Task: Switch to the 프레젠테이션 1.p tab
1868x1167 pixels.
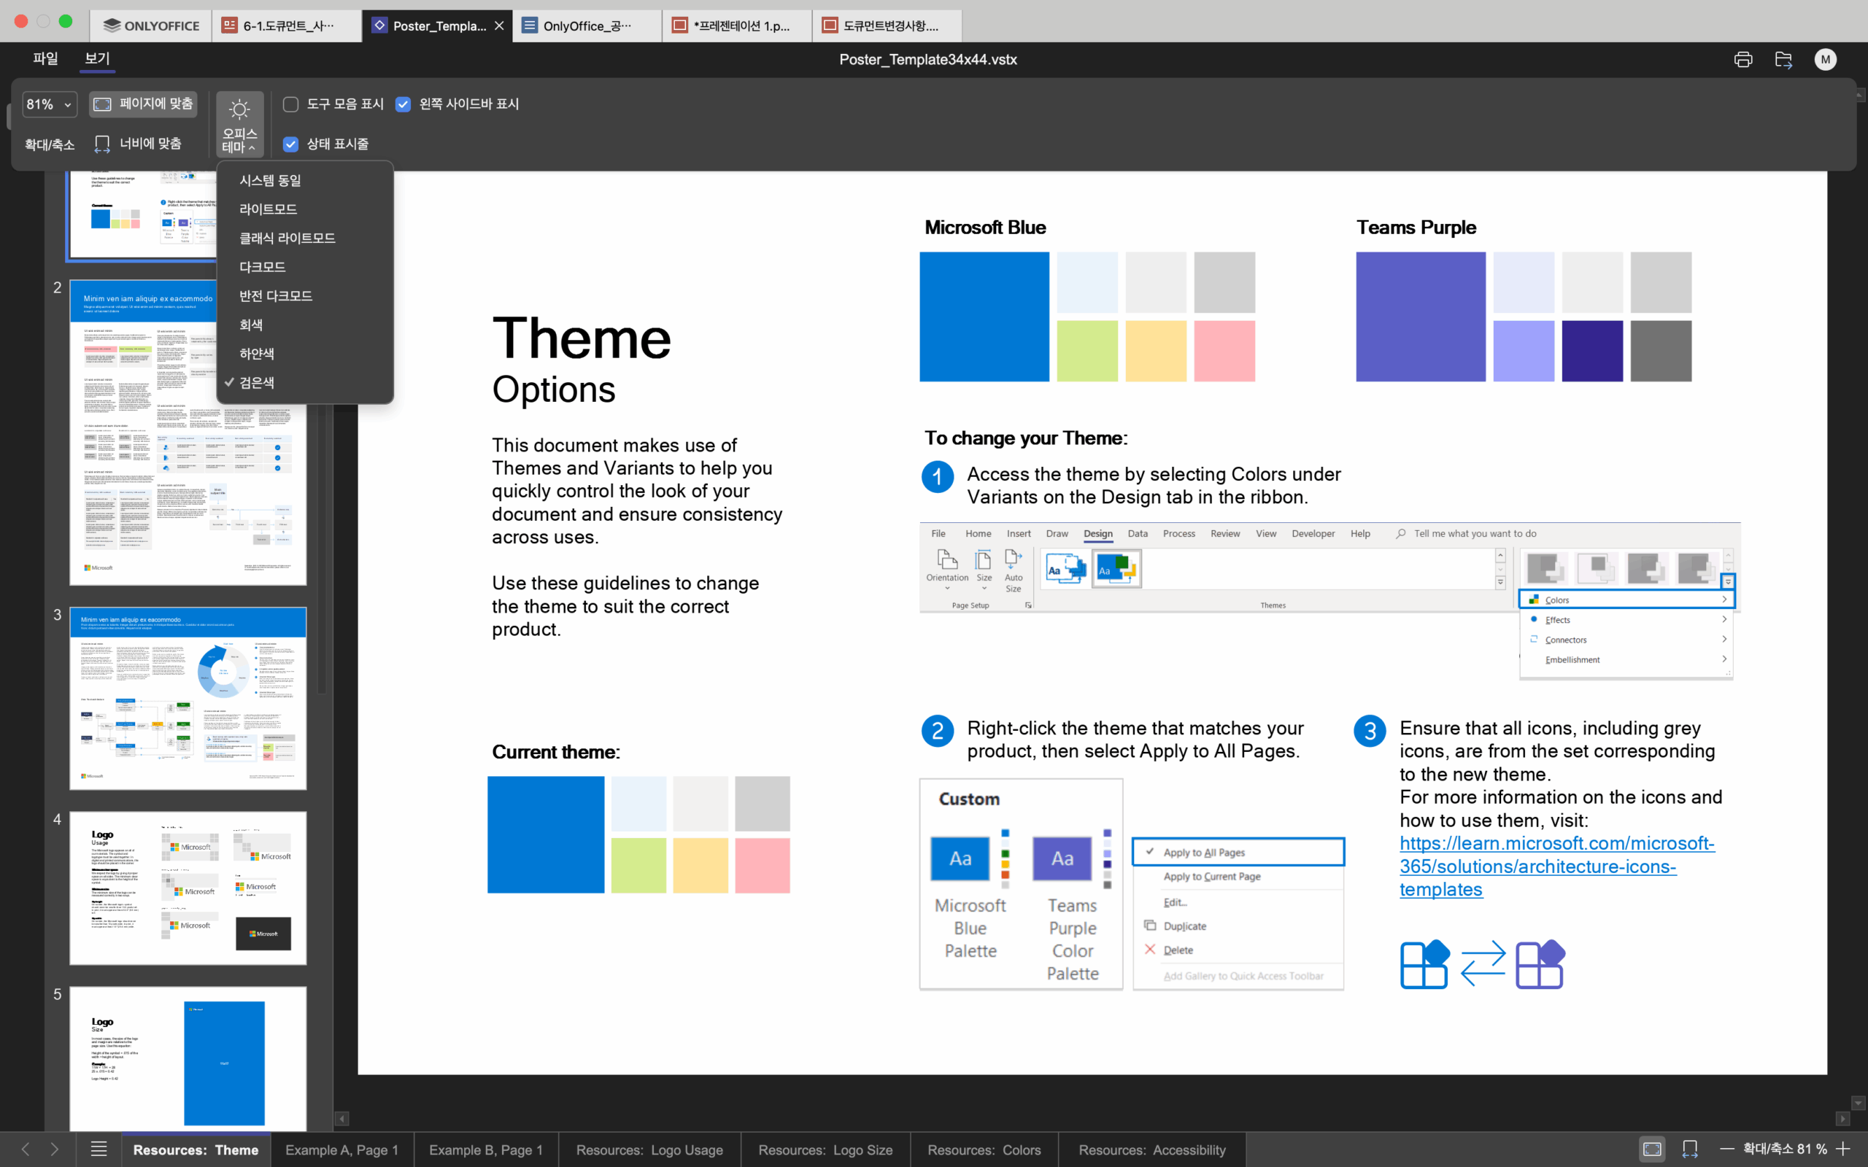Action: tap(737, 26)
